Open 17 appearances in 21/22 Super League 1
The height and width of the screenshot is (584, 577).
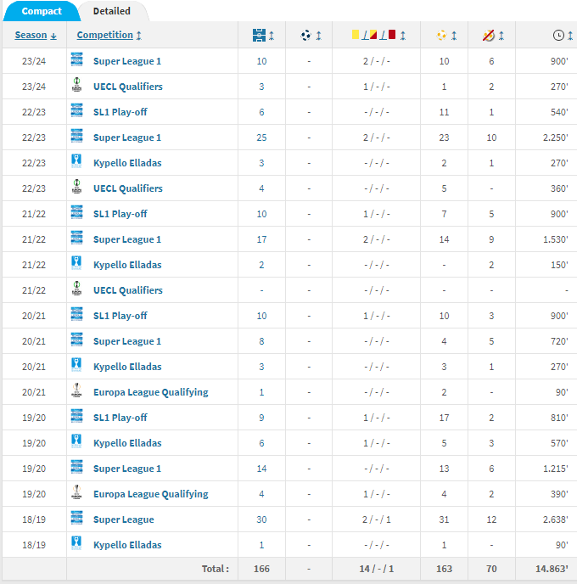[x=261, y=239]
